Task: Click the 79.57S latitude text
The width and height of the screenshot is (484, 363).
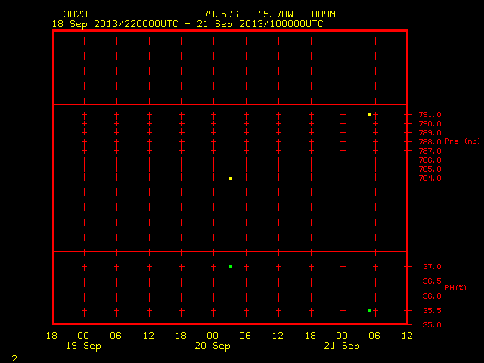Action: [221, 14]
